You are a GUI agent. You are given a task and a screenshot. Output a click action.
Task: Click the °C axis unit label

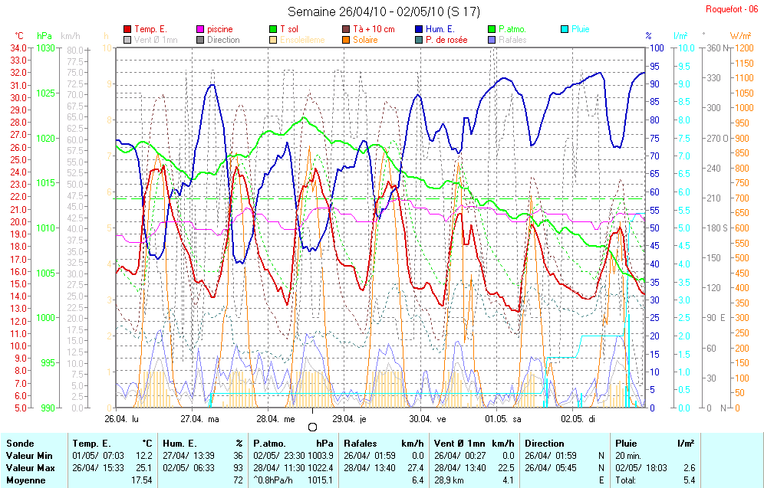[x=18, y=36]
